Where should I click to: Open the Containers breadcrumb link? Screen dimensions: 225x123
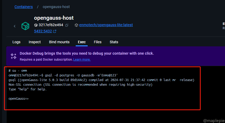24,7
